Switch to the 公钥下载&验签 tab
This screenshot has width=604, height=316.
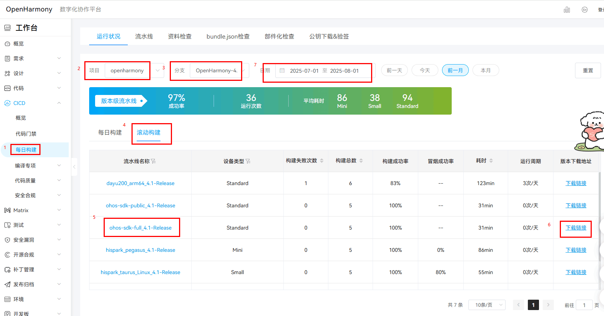[x=329, y=36]
